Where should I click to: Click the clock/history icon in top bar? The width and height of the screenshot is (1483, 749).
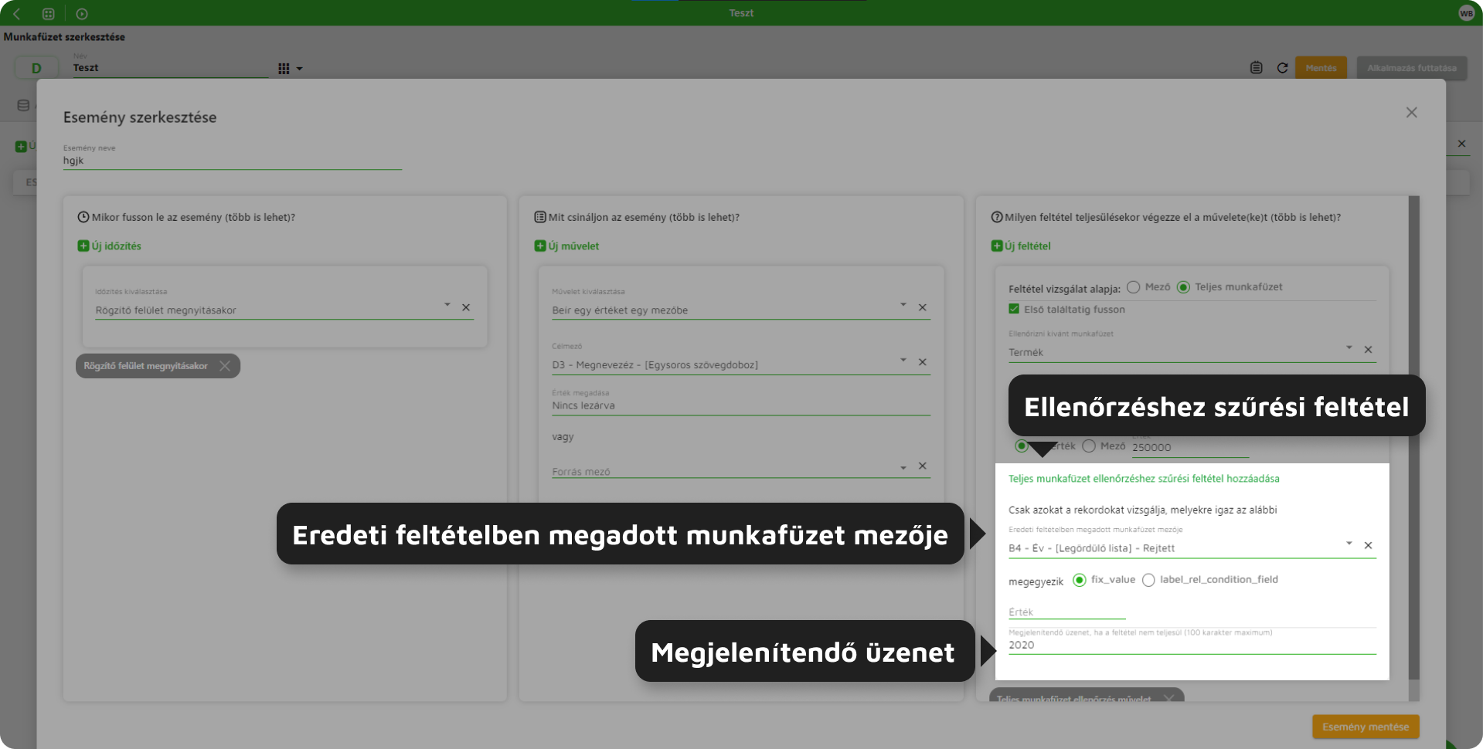point(82,13)
